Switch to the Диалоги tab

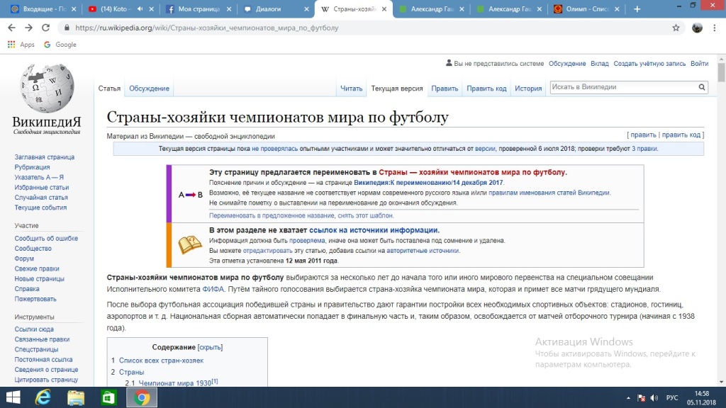point(277,9)
